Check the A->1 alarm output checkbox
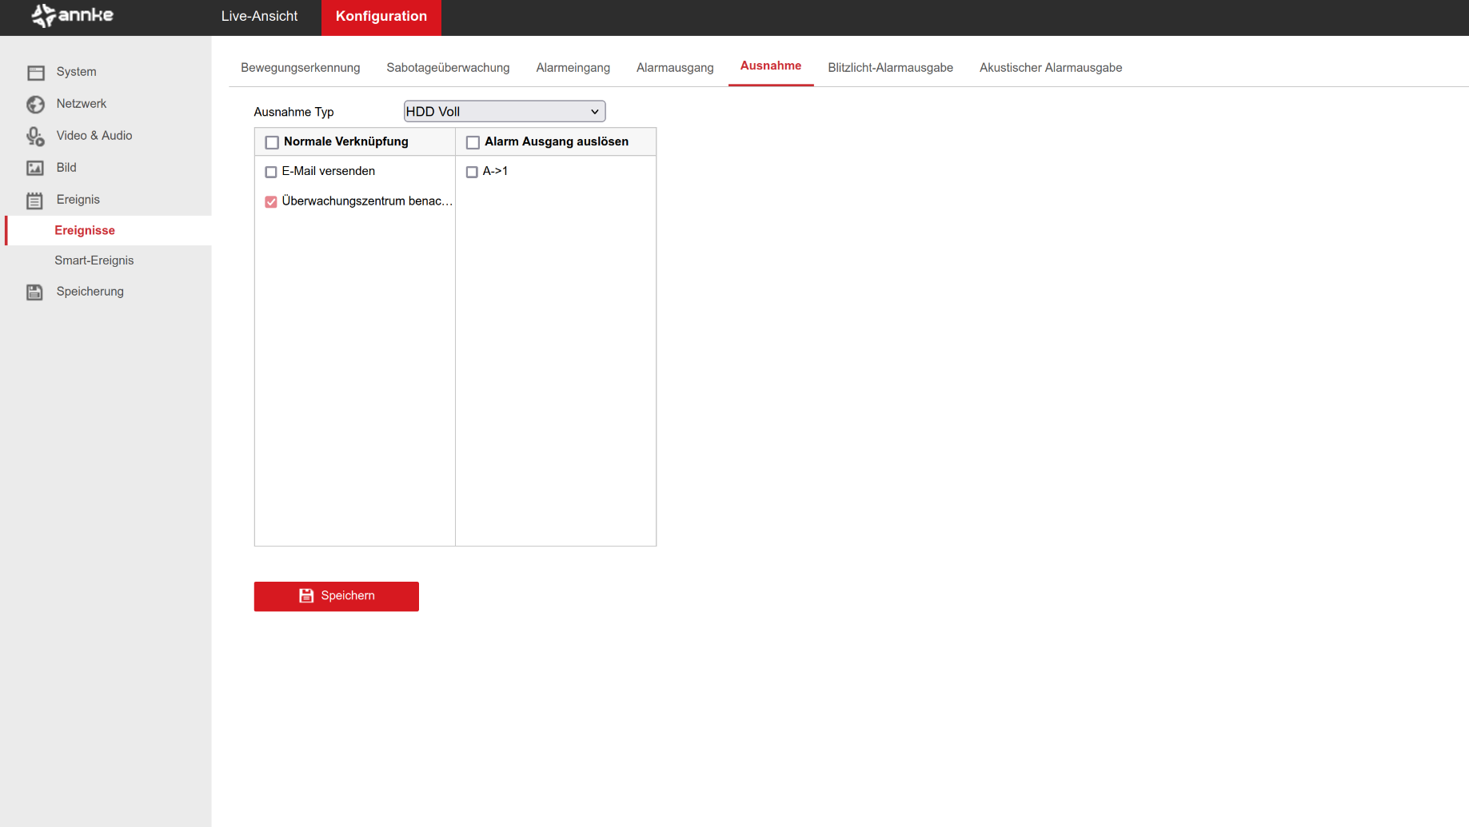 [472, 172]
